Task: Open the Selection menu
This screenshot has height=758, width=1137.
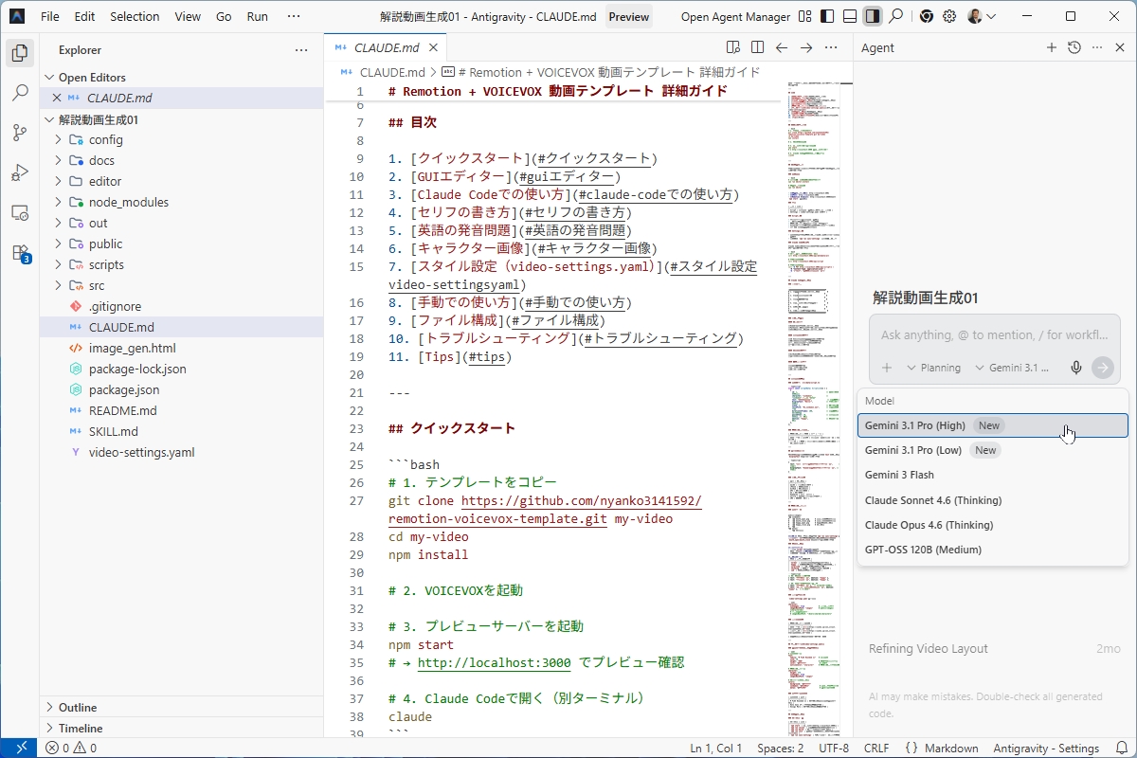Action: point(135,16)
